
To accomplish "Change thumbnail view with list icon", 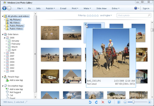I will pos(119,102).
